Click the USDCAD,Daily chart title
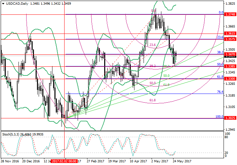Screen dimensions: 237x165 tap(17, 4)
